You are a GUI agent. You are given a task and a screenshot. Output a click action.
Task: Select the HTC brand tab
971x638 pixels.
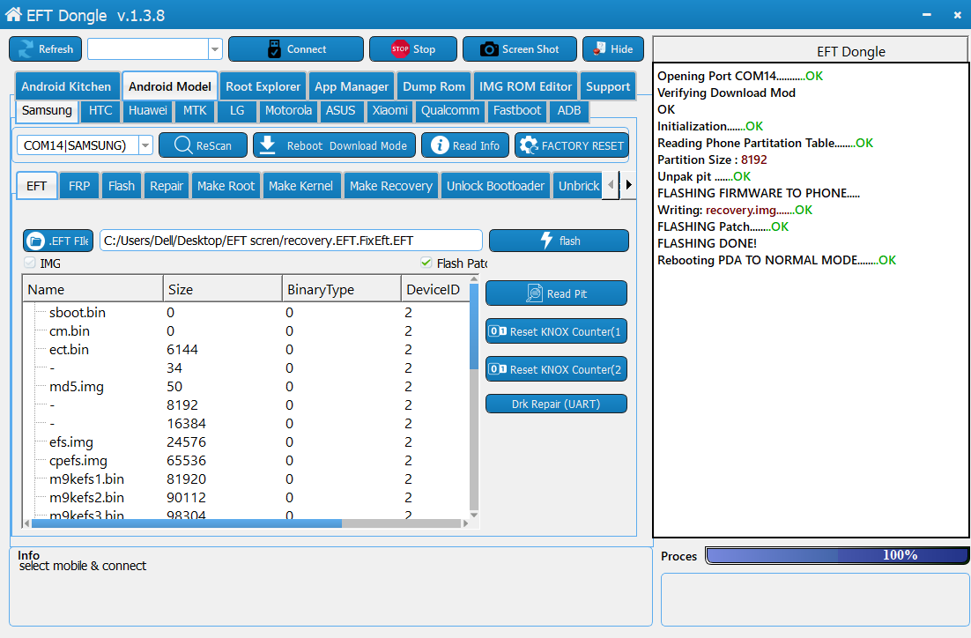coord(100,110)
